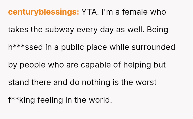Click the final word "world."

click(101, 100)
